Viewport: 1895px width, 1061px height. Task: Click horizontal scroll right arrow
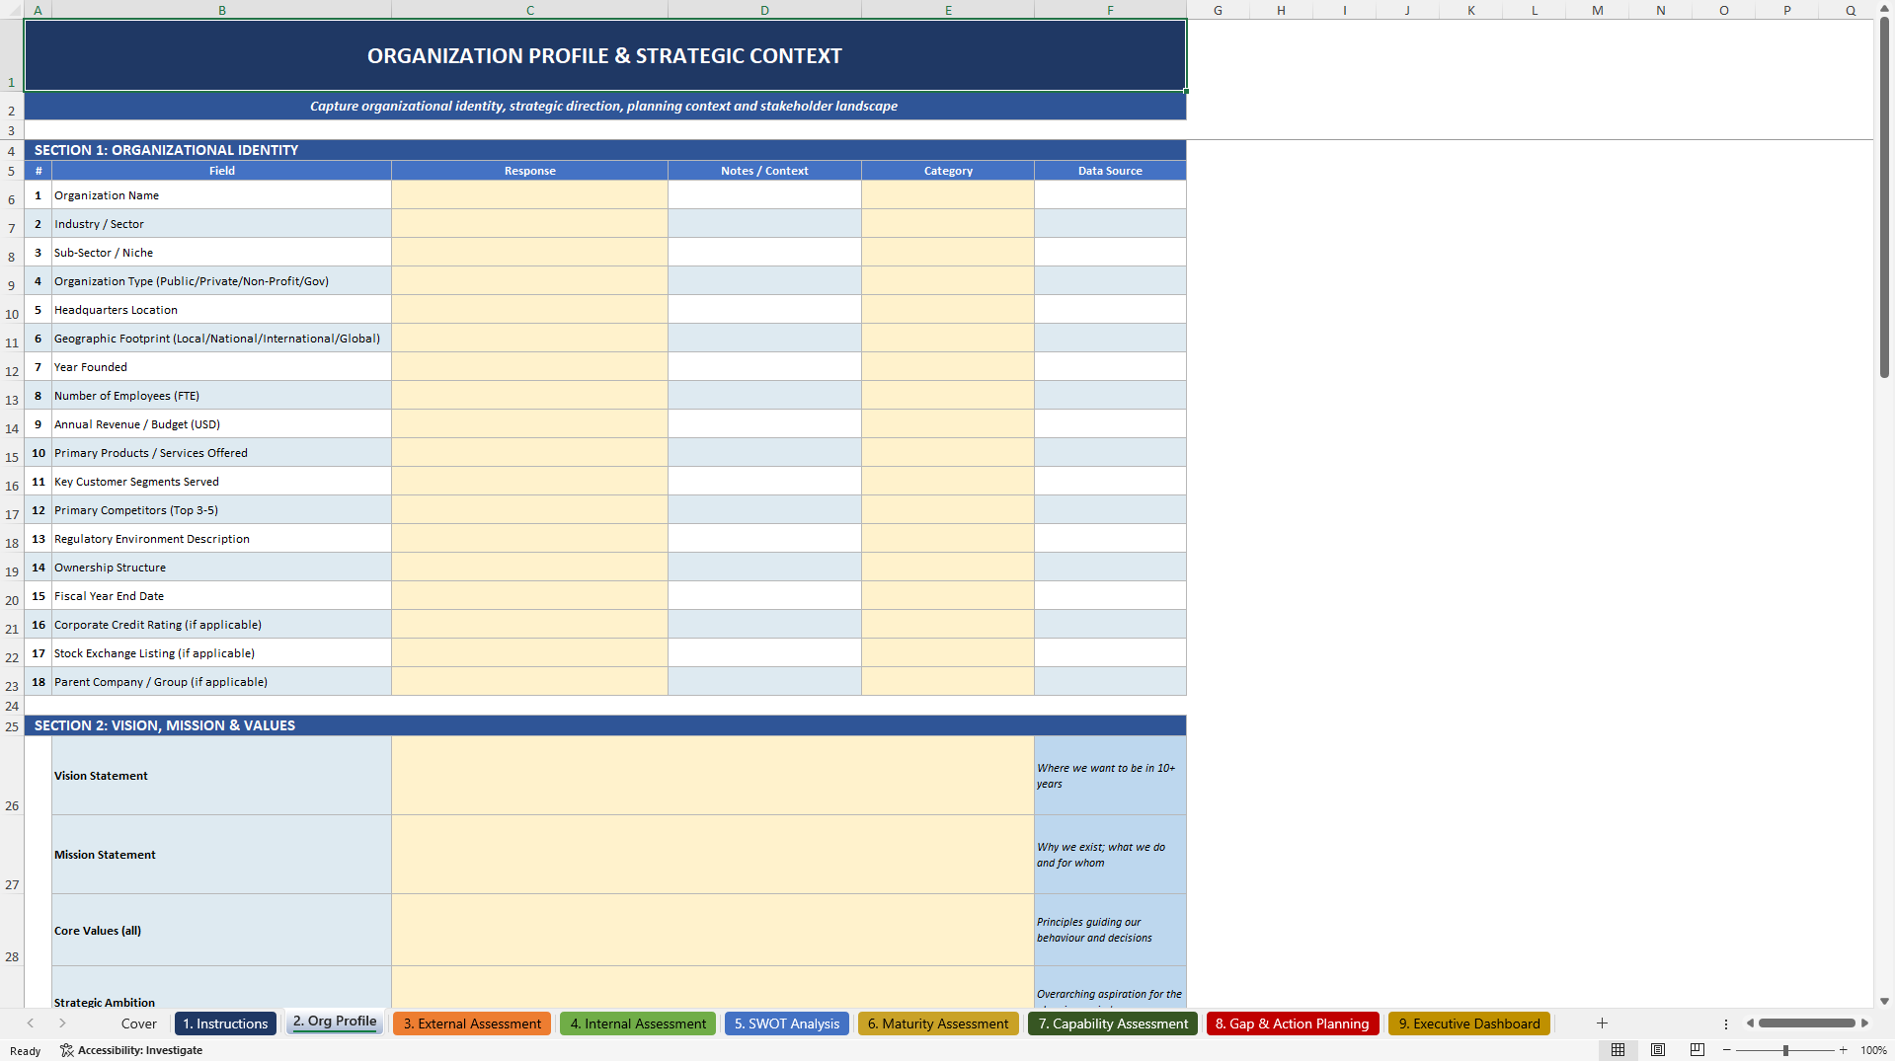1864,1023
